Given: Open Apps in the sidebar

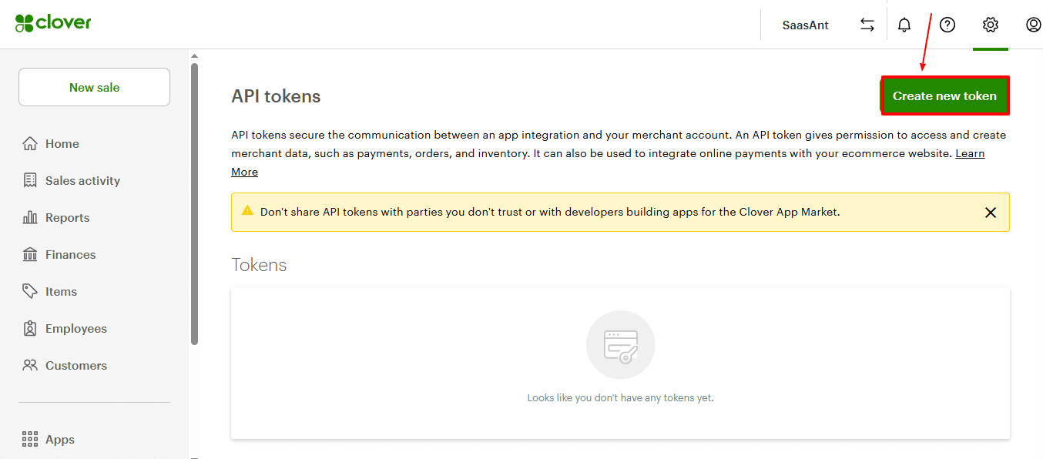Looking at the screenshot, I should (59, 440).
